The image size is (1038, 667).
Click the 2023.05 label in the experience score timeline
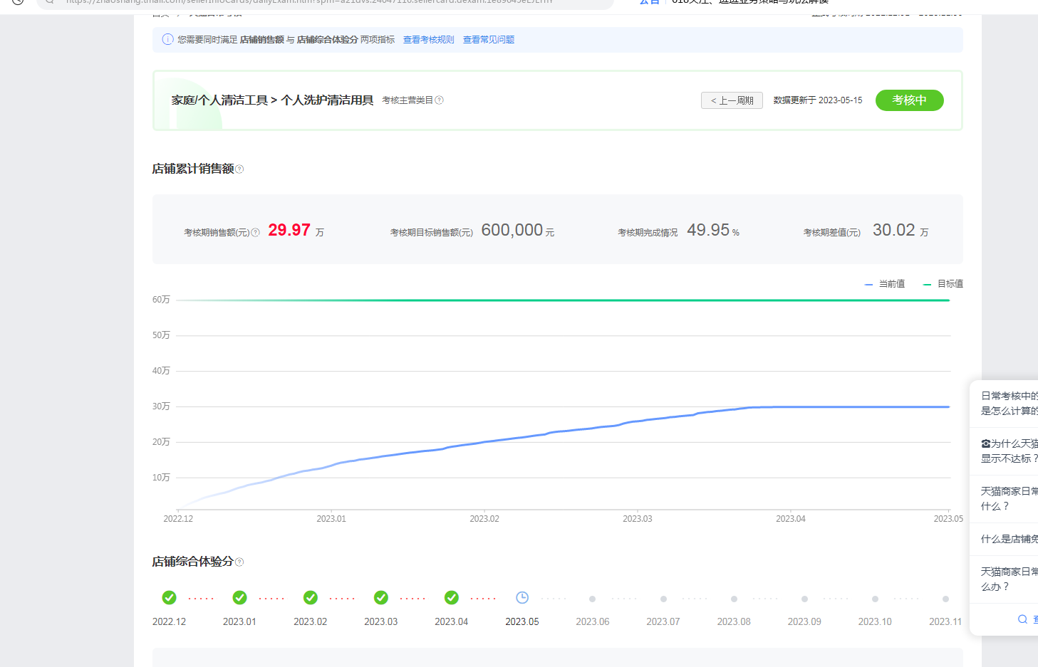pos(522,621)
